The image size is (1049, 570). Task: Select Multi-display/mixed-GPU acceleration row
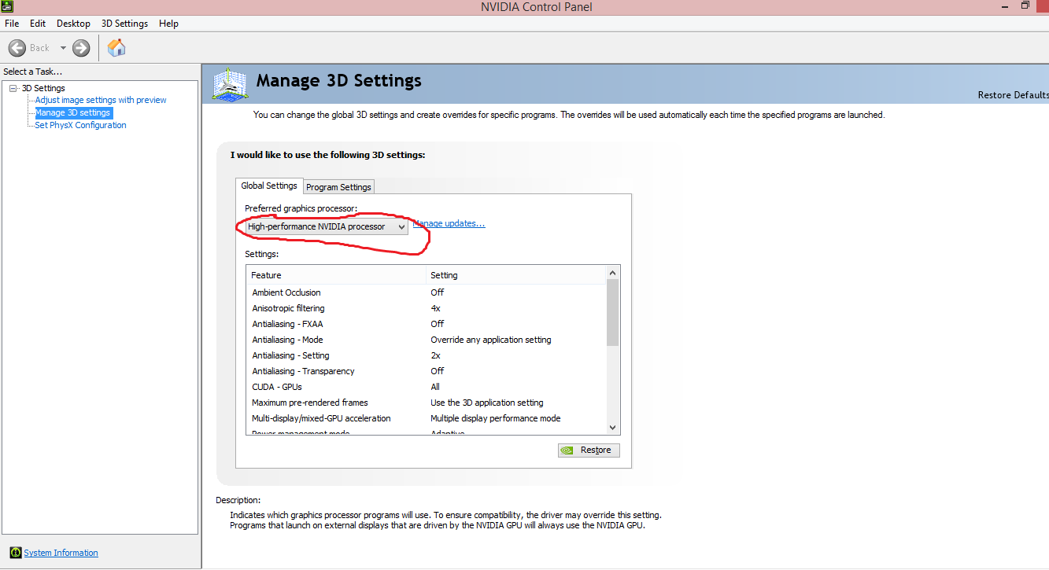tap(427, 418)
